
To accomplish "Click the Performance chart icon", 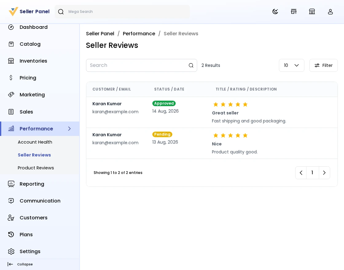I will (11, 129).
